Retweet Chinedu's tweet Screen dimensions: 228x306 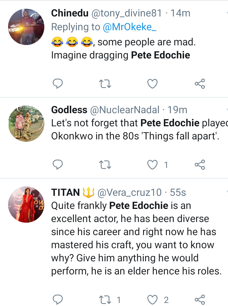pos(105,84)
